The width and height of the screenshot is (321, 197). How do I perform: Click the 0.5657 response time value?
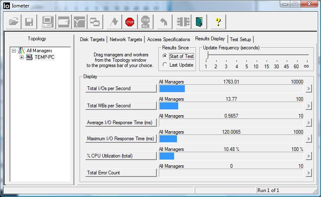[x=231, y=116]
